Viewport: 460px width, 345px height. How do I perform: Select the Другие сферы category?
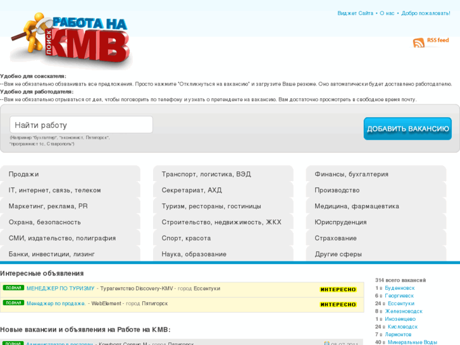(x=376, y=254)
